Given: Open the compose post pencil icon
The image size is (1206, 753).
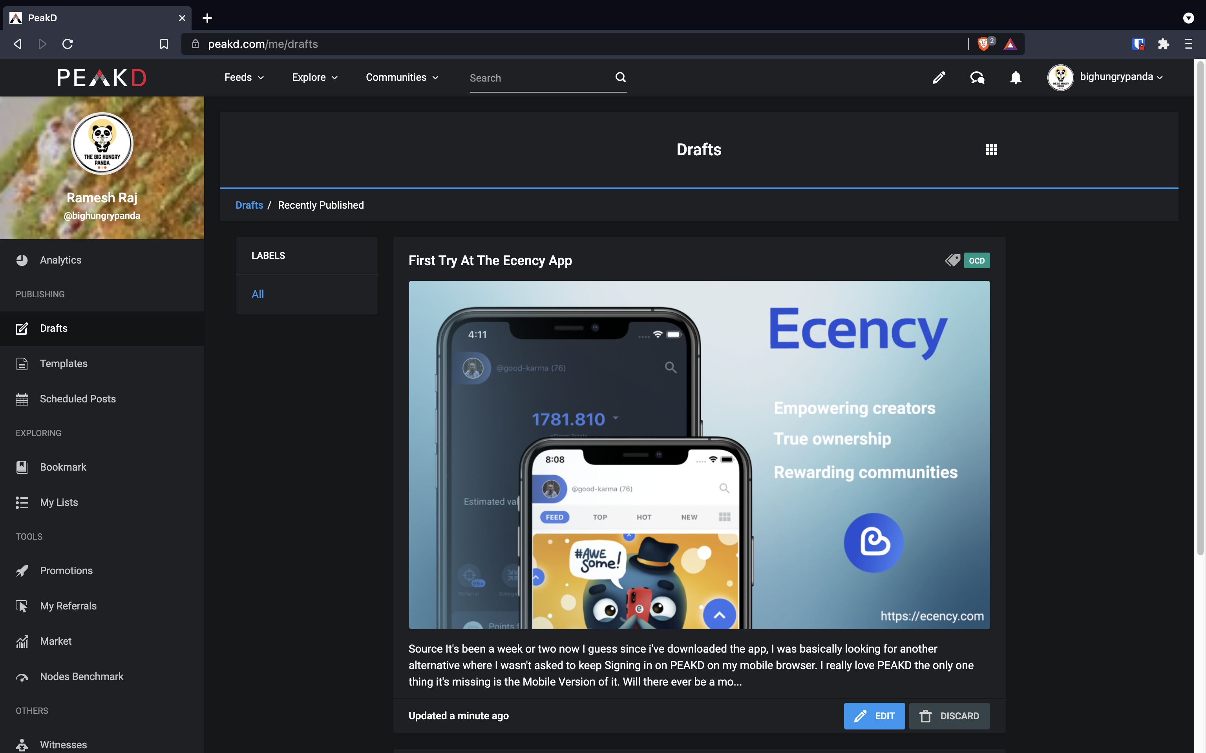Looking at the screenshot, I should point(939,78).
